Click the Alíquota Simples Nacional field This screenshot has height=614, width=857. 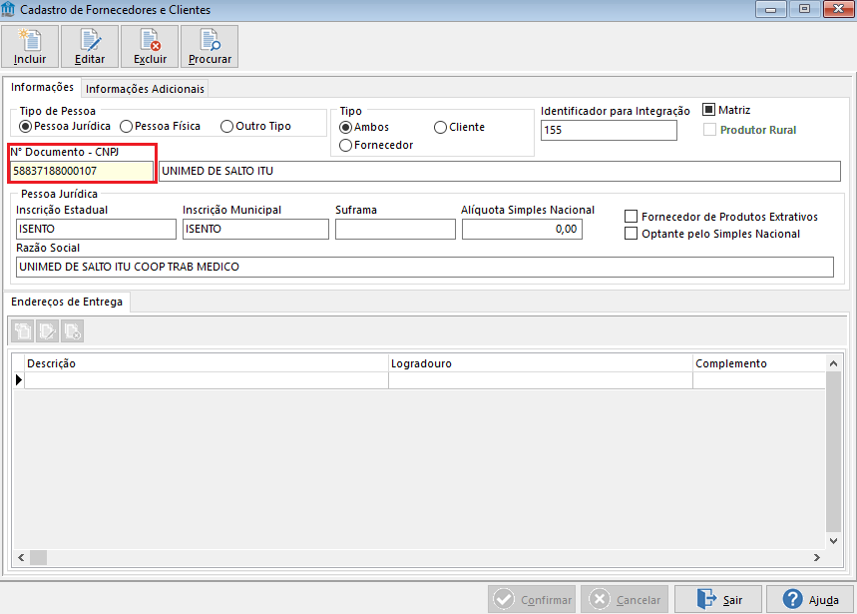tap(522, 229)
